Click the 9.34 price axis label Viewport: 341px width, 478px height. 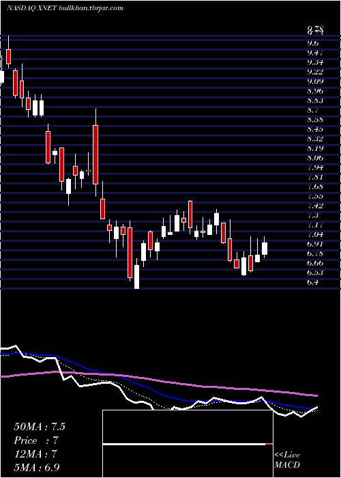click(x=315, y=62)
